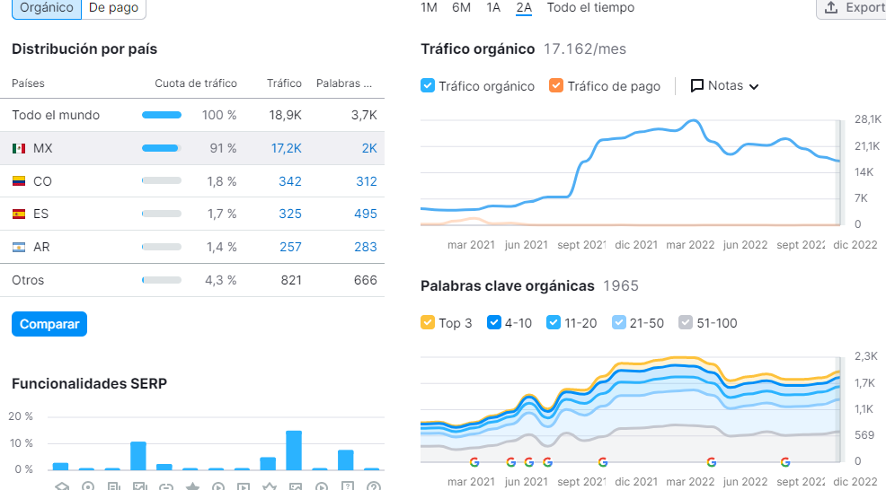This screenshot has width=886, height=490.
Task: Select the Otros row label
Action: (x=28, y=280)
